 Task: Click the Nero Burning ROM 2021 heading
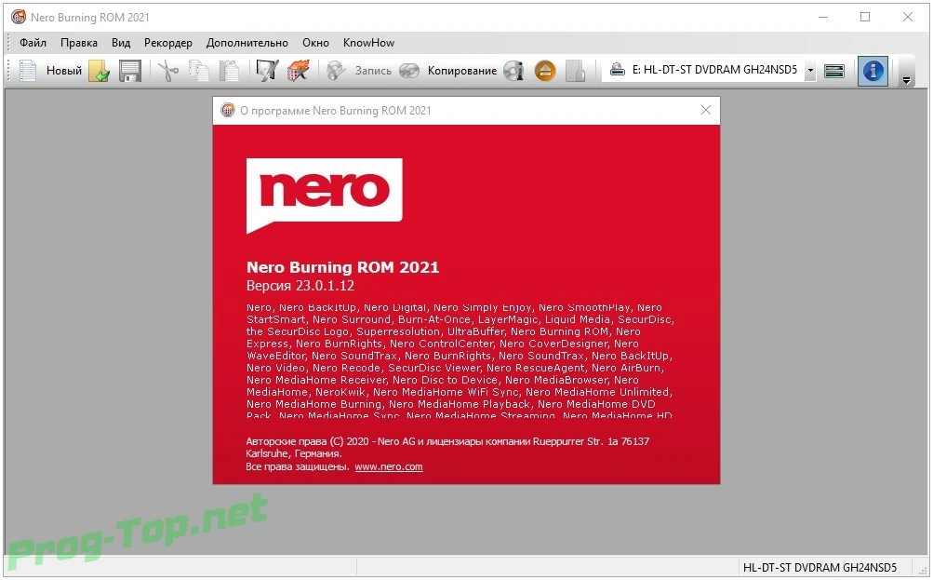click(342, 267)
